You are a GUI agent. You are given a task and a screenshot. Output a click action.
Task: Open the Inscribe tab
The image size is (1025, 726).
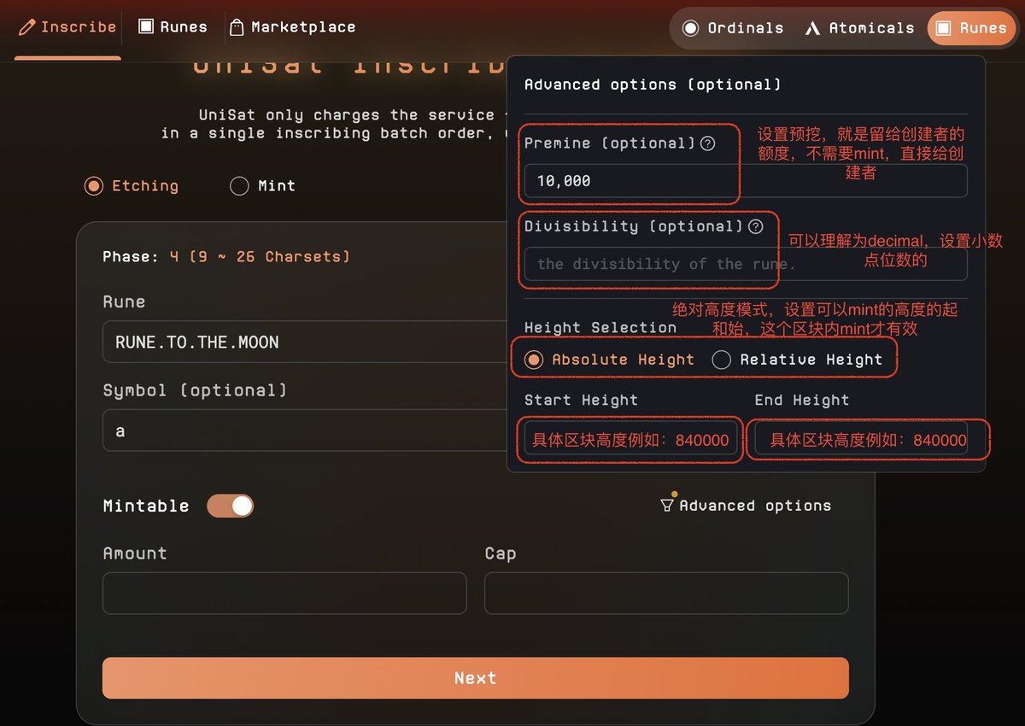(x=67, y=27)
